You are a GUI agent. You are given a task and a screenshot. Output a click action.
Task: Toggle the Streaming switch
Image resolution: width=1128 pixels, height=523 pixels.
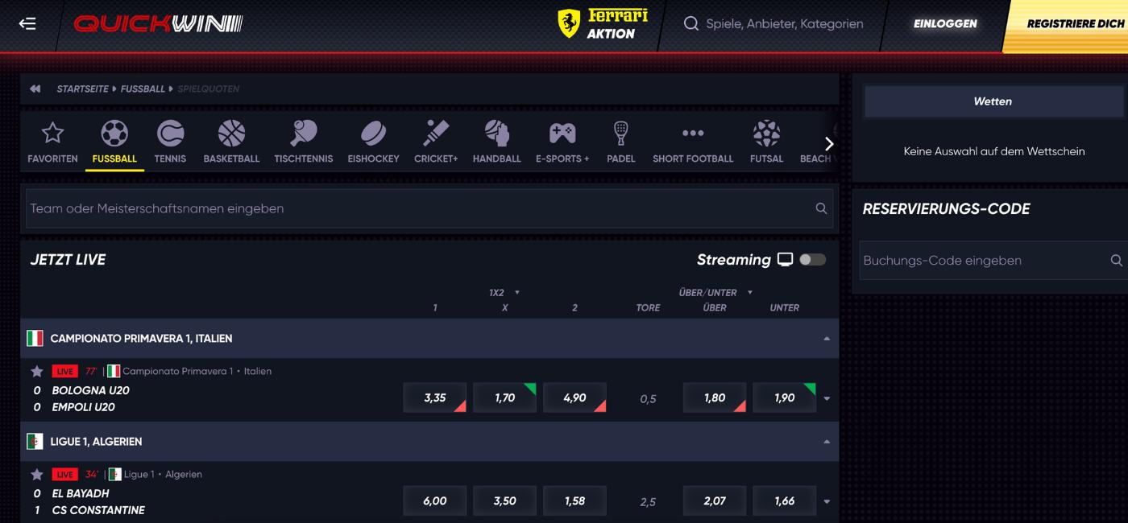[812, 259]
